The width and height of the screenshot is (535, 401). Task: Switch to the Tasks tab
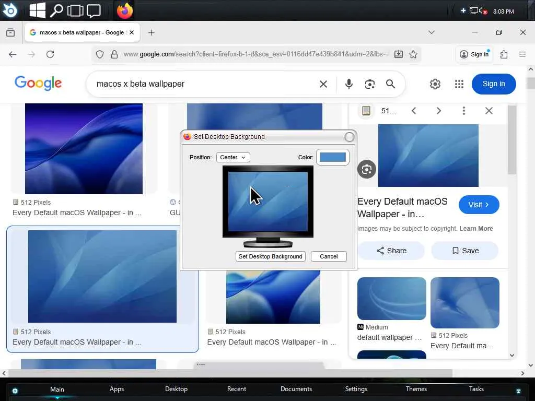[x=476, y=389]
